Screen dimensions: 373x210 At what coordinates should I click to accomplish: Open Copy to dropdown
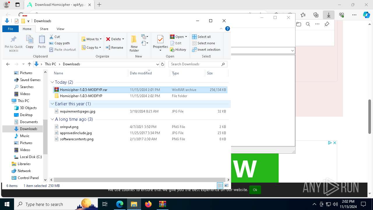pyautogui.click(x=91, y=48)
